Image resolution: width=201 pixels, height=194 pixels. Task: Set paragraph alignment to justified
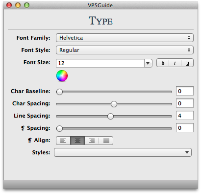(x=106, y=141)
